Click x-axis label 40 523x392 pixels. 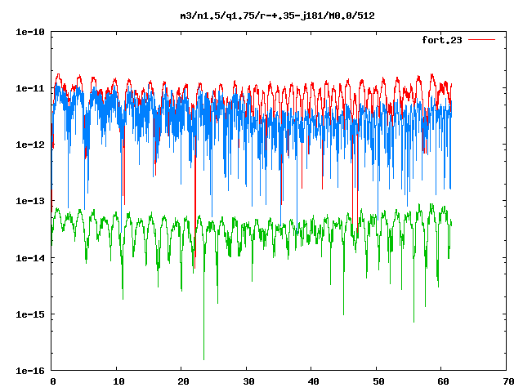tap(314, 381)
